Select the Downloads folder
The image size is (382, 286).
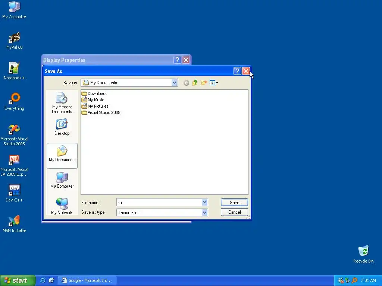tap(94, 93)
